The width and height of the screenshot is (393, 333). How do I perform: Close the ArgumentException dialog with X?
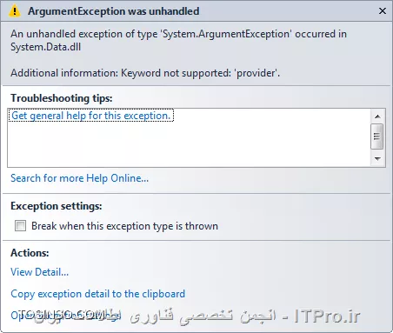point(383,11)
